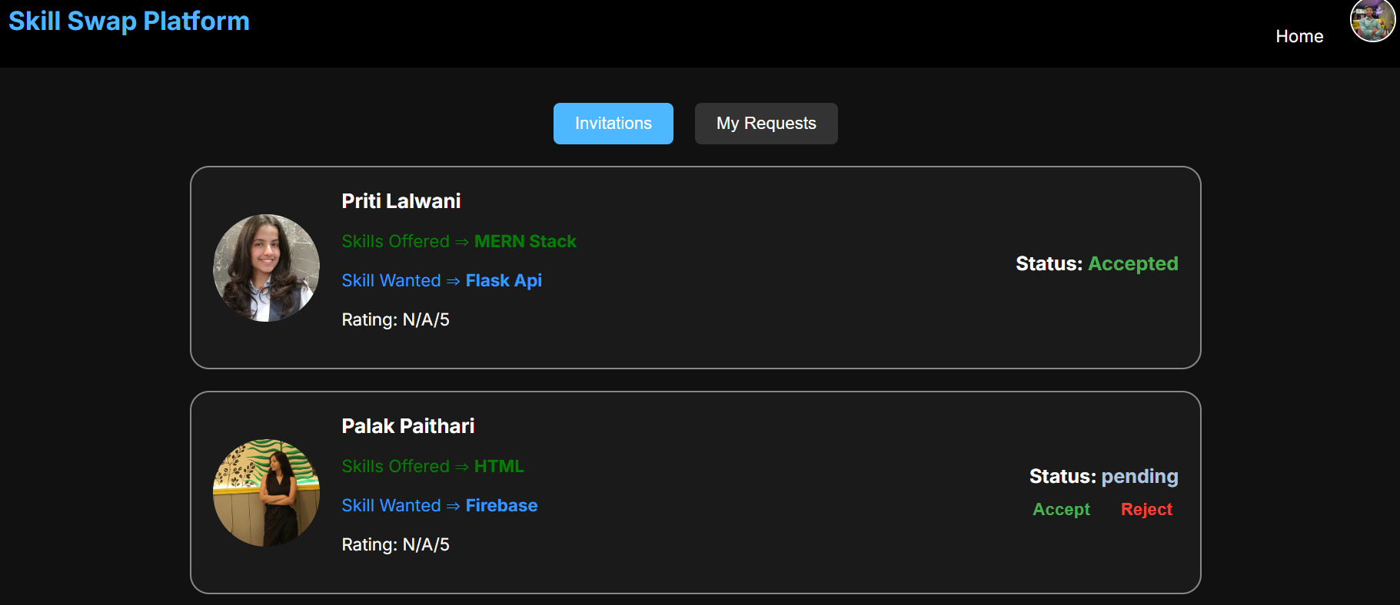Click the Accepted status label

coord(1132,263)
